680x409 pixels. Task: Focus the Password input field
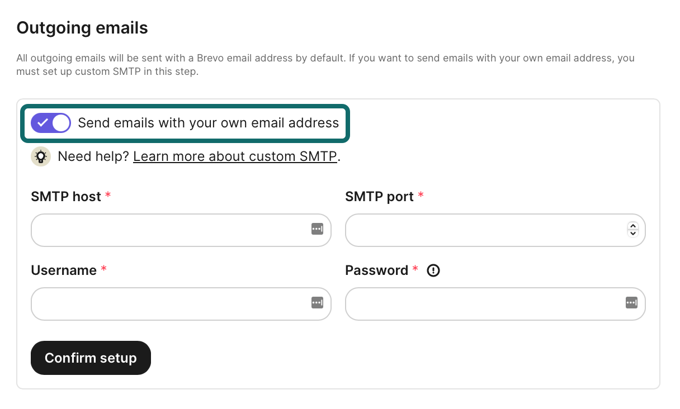click(x=481, y=304)
